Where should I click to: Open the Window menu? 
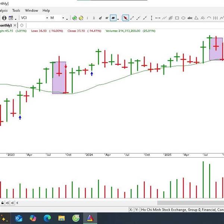[x=31, y=10]
